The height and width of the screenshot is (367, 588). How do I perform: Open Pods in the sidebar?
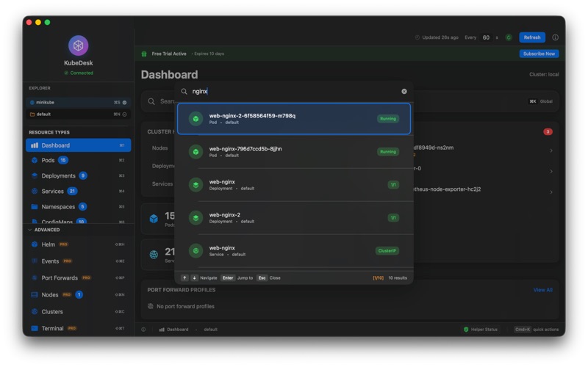79,160
